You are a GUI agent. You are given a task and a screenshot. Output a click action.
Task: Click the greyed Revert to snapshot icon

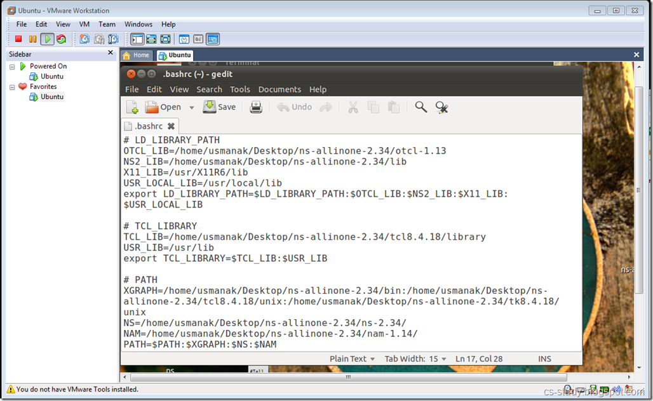(99, 39)
